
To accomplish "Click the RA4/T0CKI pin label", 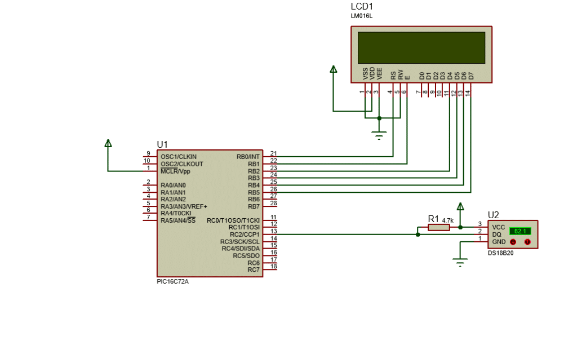I will tap(176, 213).
